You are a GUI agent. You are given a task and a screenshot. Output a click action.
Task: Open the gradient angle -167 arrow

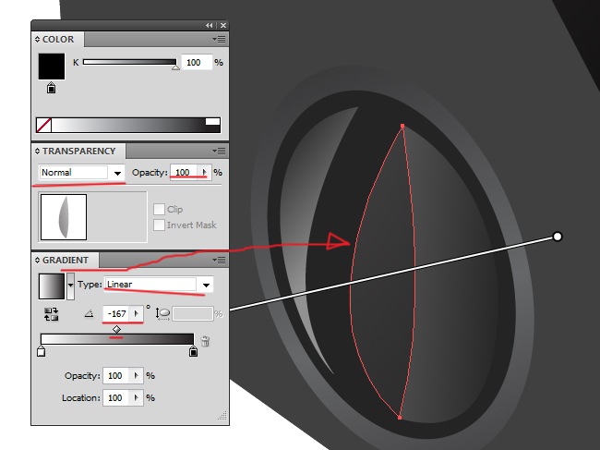tap(137, 314)
